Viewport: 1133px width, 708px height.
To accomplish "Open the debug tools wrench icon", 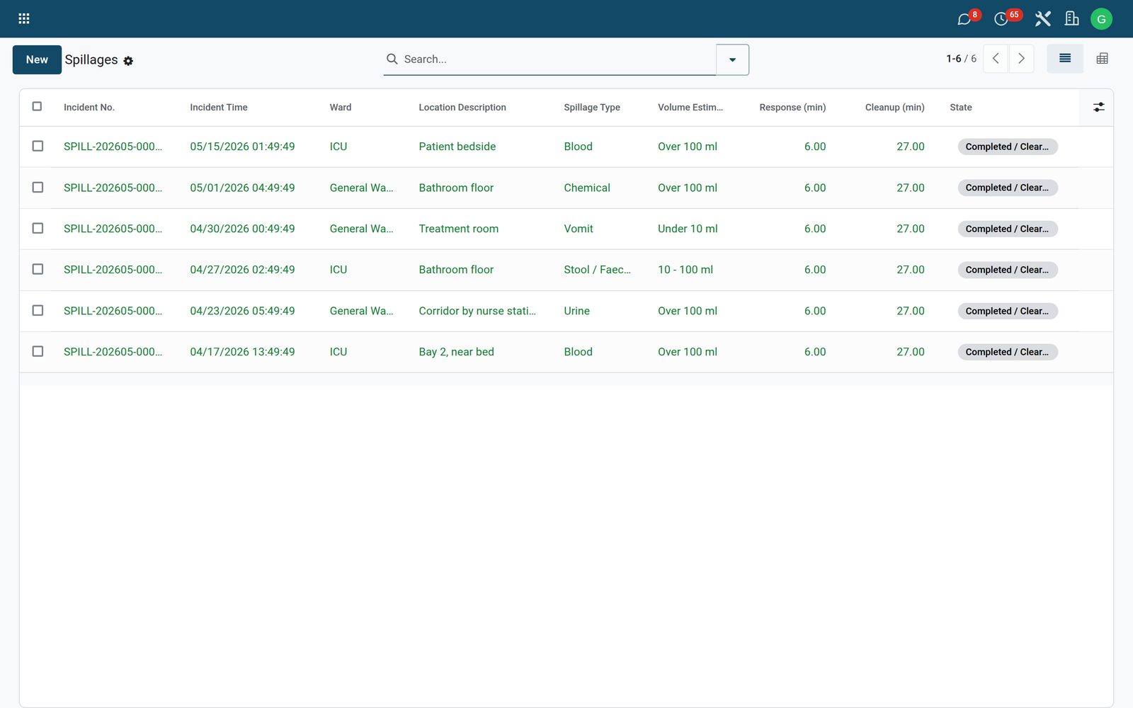I will pyautogui.click(x=1042, y=19).
